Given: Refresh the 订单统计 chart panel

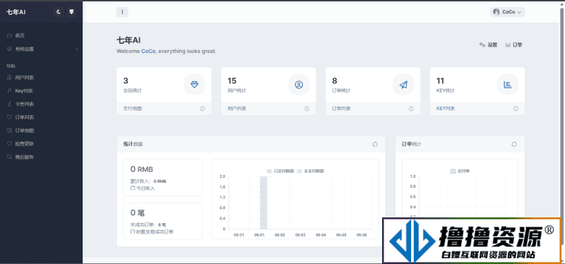Looking at the screenshot, I should pyautogui.click(x=514, y=144).
